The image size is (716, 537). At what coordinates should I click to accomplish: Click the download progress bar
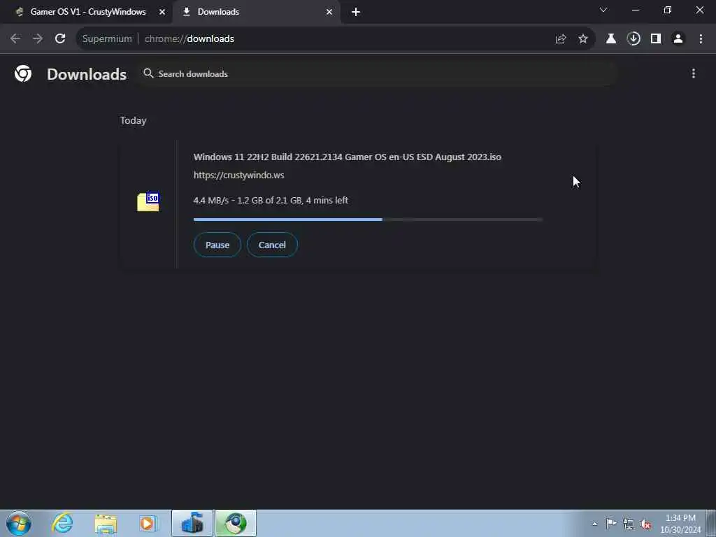click(368, 220)
